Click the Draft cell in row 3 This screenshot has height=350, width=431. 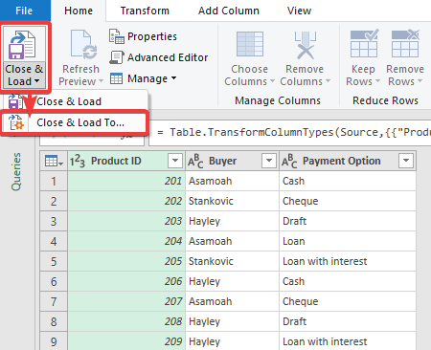(348, 221)
